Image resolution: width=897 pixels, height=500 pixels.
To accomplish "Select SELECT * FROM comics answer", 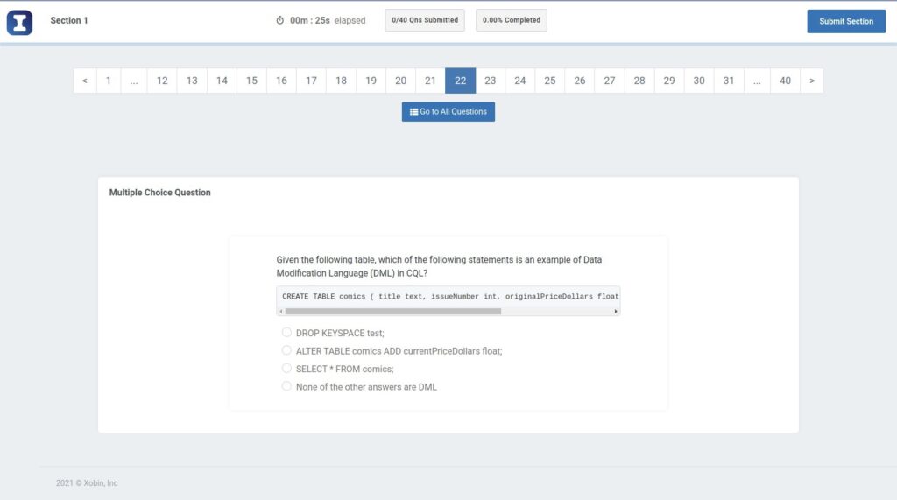I will point(286,369).
